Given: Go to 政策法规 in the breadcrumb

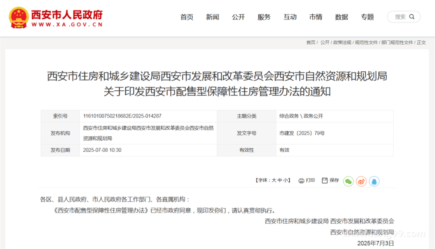Looking at the screenshot, I should click(342, 42).
